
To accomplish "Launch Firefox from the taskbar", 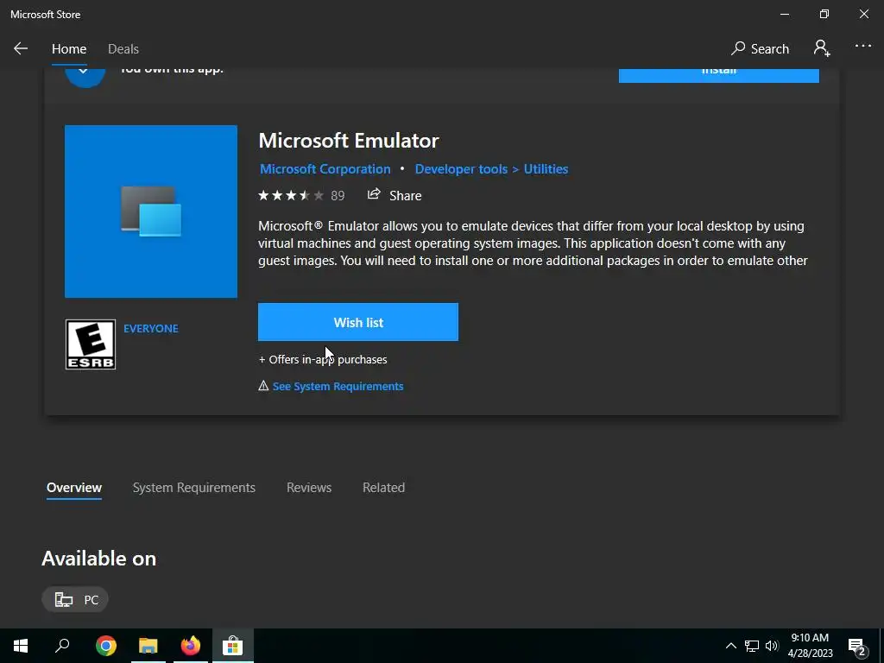I will coord(191,646).
